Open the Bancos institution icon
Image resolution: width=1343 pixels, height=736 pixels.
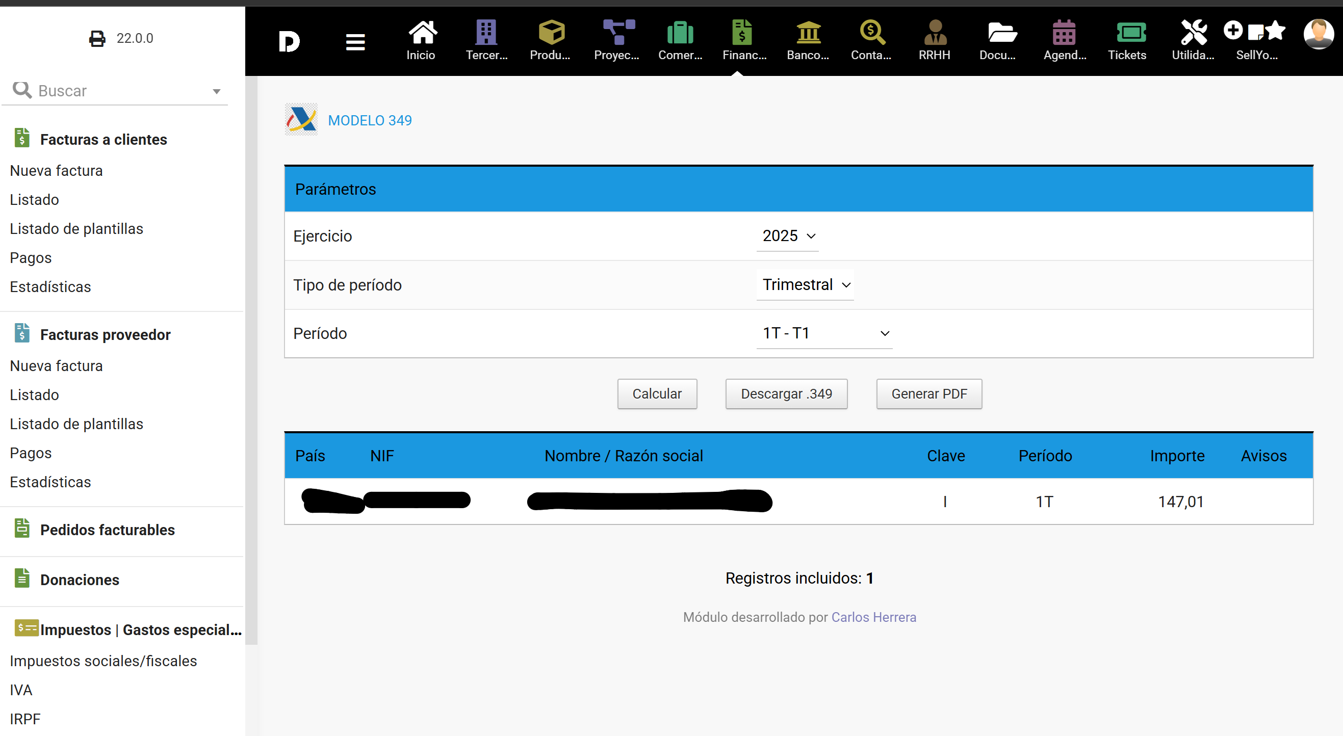[808, 33]
